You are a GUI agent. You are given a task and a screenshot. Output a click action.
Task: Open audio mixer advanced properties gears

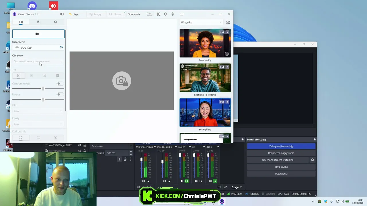click(226, 187)
